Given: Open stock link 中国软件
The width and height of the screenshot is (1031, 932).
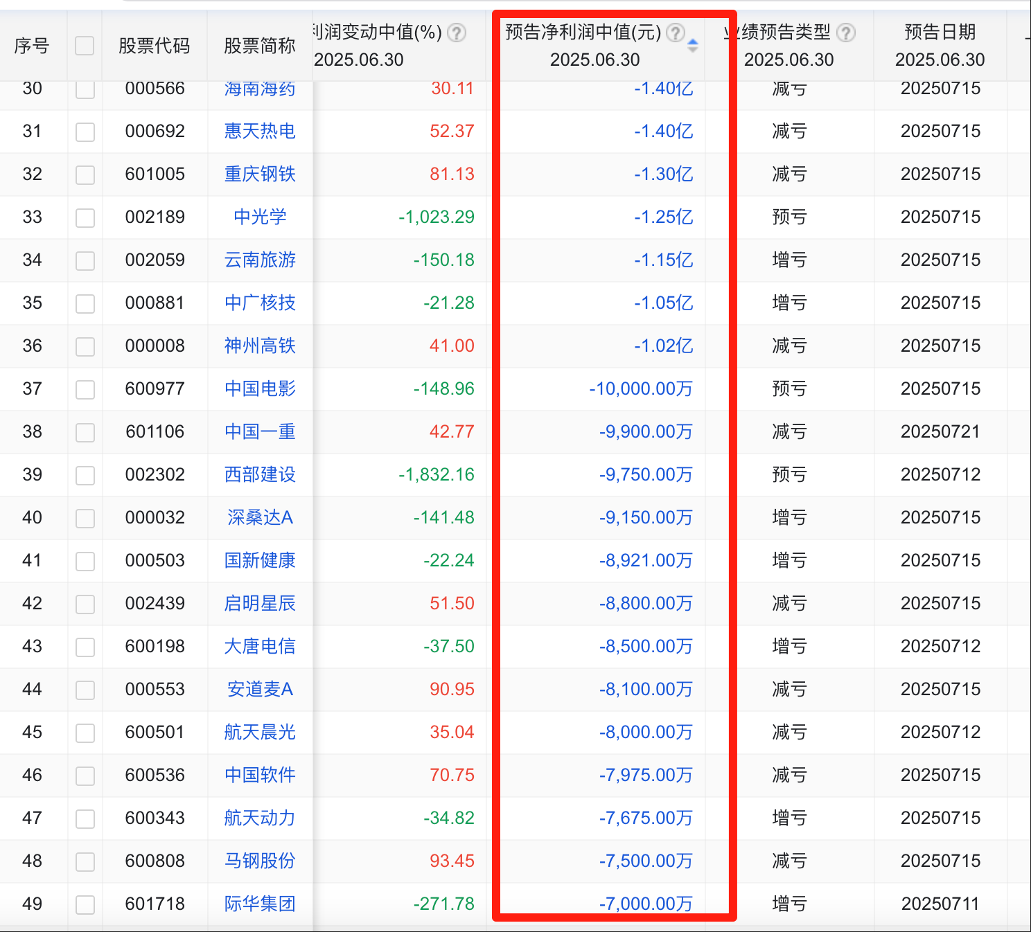Looking at the screenshot, I should click(260, 775).
